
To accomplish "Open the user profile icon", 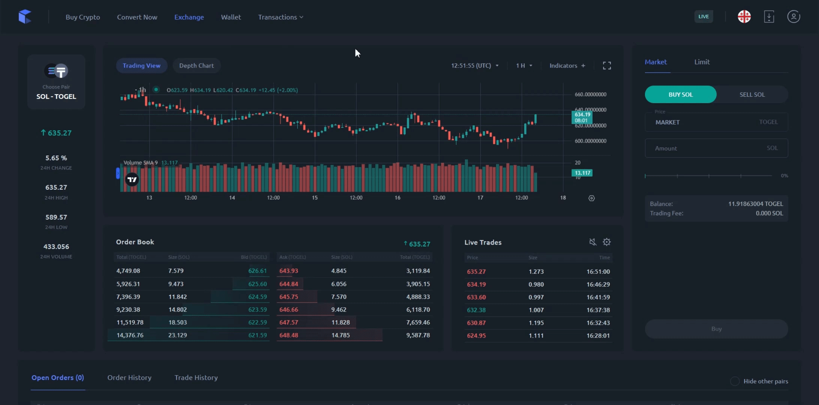I will 793,16.
